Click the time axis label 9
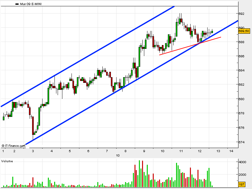This screenshot has height=189, width=252. pyautogui.click(x=144, y=151)
